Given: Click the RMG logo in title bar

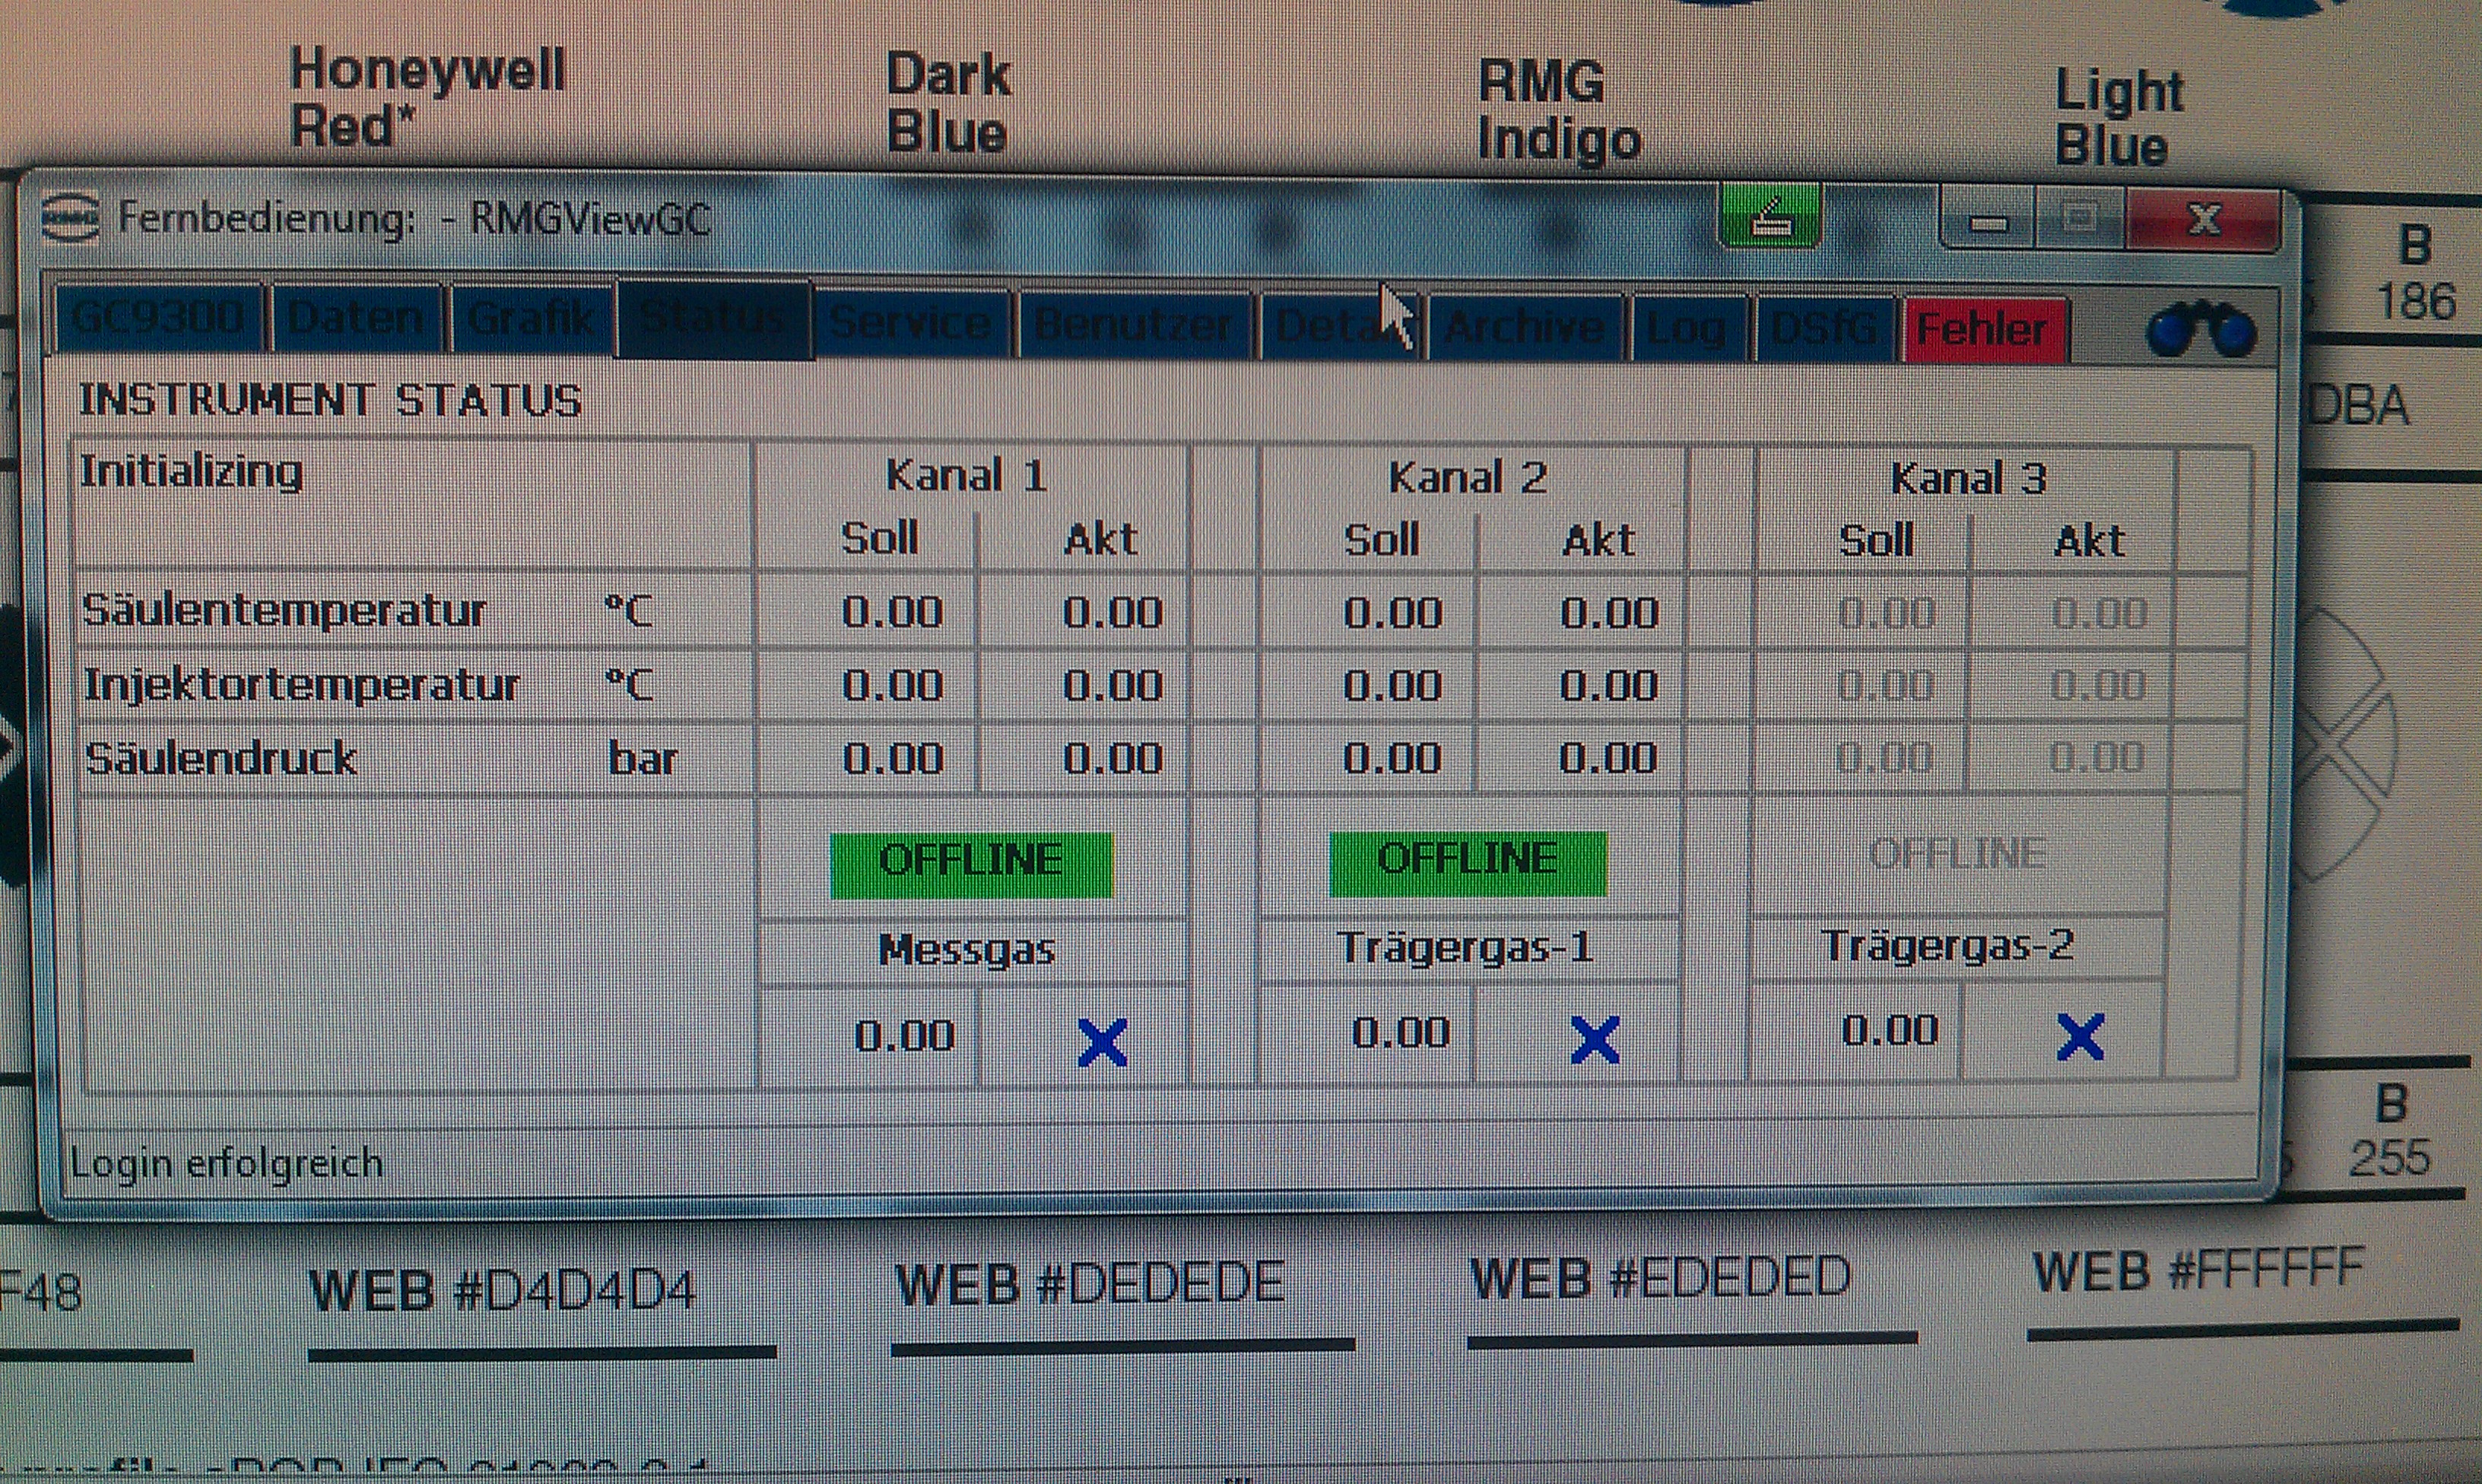Looking at the screenshot, I should pyautogui.click(x=70, y=216).
